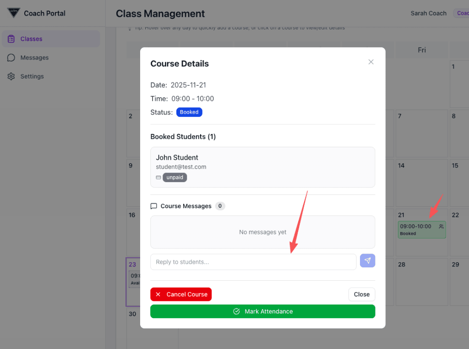Click the Sarah Coach user name
The width and height of the screenshot is (469, 349).
click(428, 13)
